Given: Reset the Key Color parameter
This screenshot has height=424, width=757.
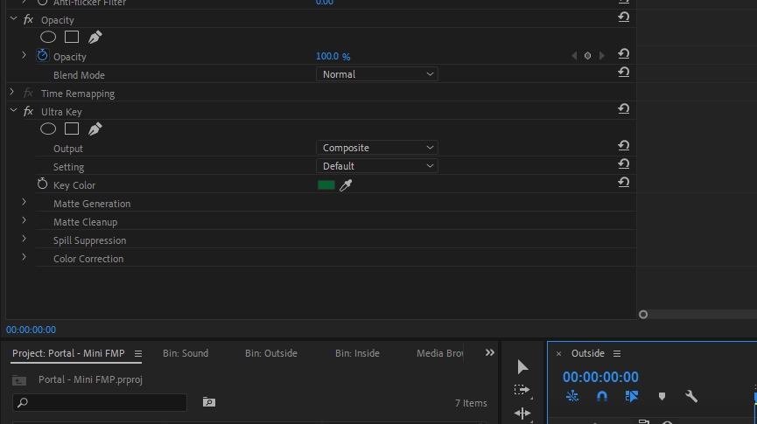Looking at the screenshot, I should point(624,183).
